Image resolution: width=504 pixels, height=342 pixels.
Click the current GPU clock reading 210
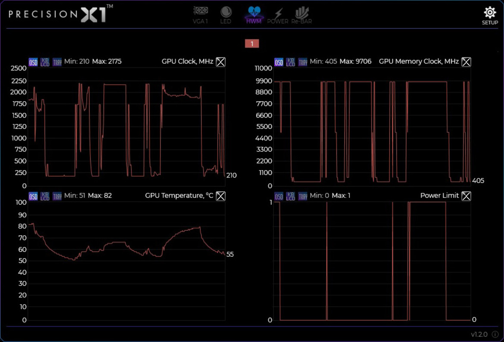click(232, 175)
